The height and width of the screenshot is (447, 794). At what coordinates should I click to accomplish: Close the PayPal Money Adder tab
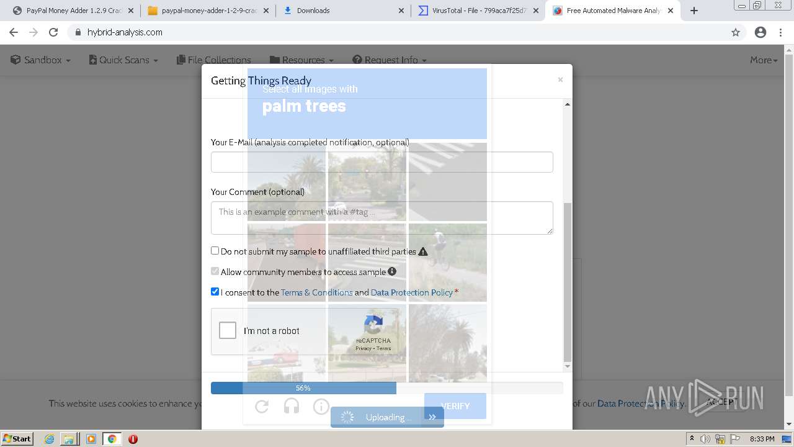tap(130, 11)
